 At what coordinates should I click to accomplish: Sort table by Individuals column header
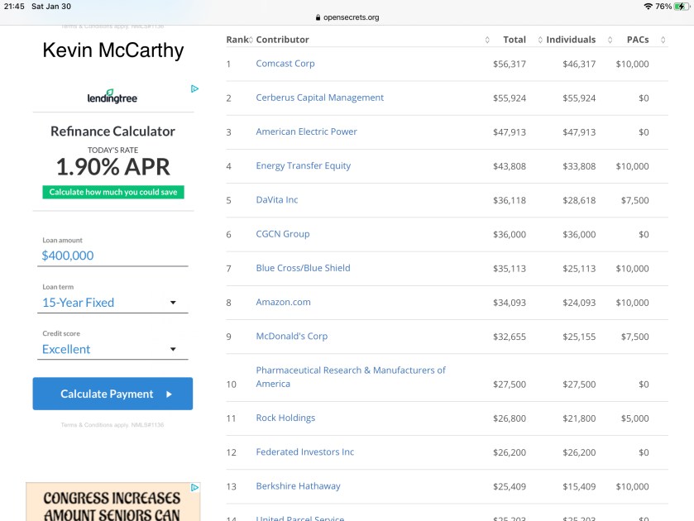coord(571,40)
